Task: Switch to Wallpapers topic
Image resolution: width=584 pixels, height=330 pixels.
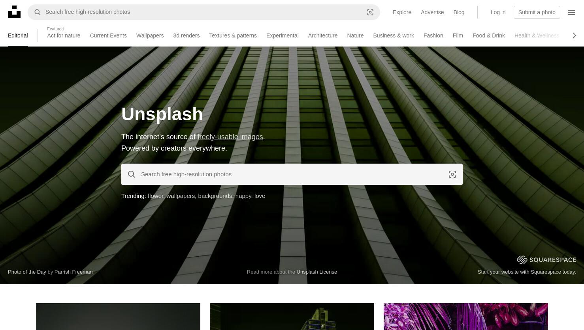Action: point(150,35)
